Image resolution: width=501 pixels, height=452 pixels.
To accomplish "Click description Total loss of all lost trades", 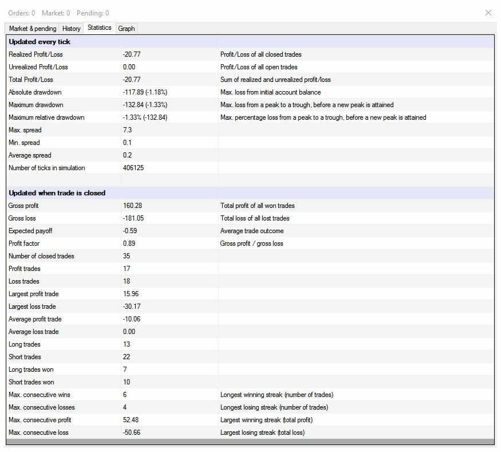I will pyautogui.click(x=255, y=218).
